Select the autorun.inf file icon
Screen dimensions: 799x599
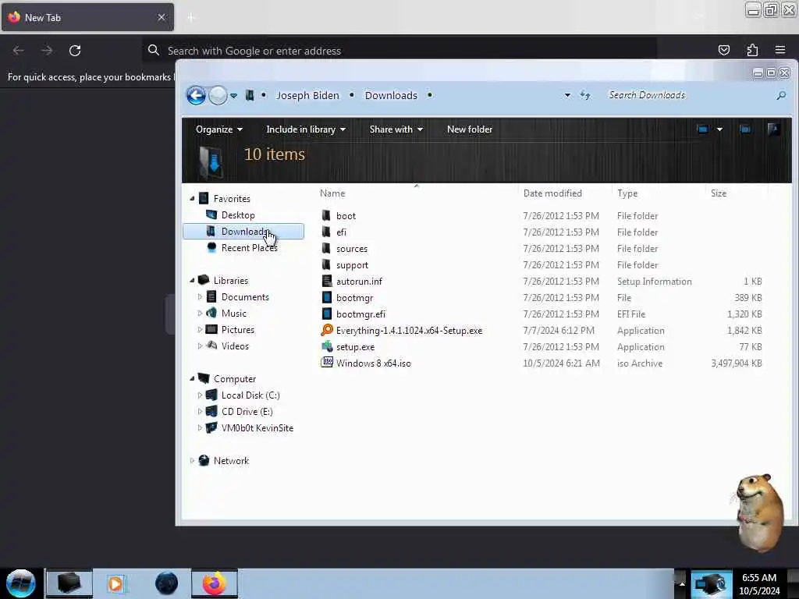click(x=327, y=281)
